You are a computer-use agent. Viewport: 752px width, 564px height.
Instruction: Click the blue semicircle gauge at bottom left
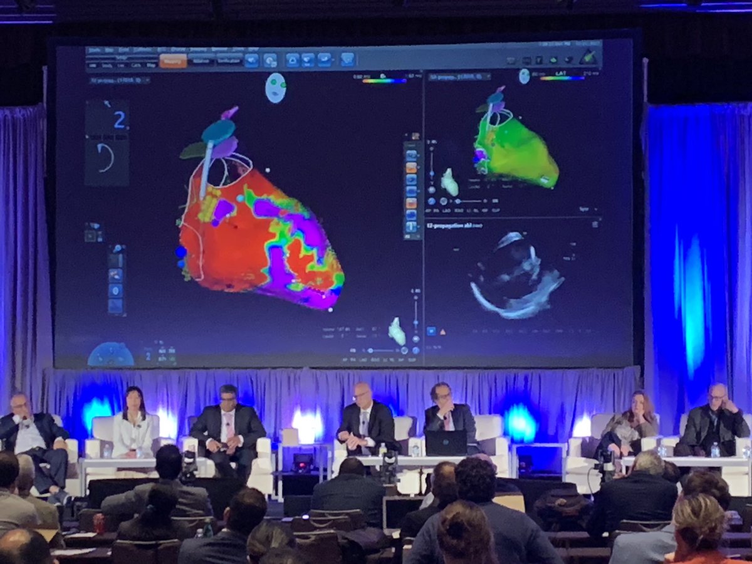pos(111,355)
